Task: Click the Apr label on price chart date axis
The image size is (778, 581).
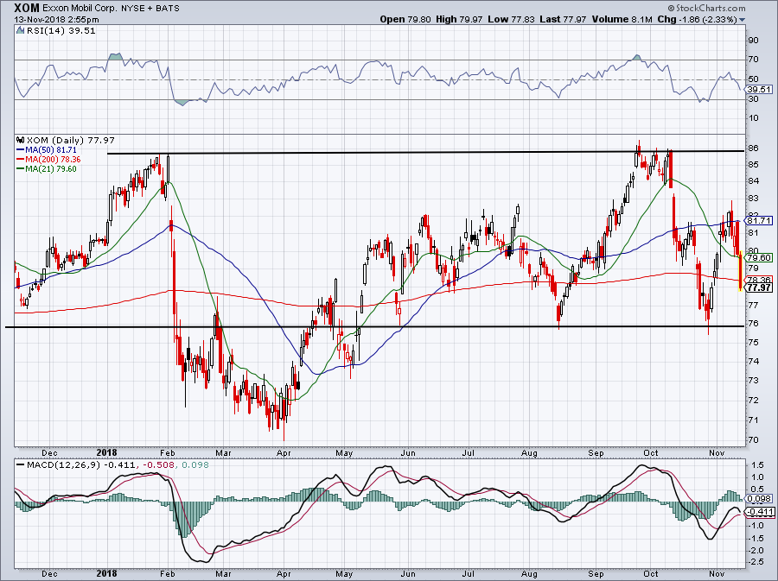Action: coord(284,452)
